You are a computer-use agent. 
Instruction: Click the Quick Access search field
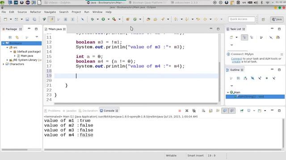tap(241, 19)
